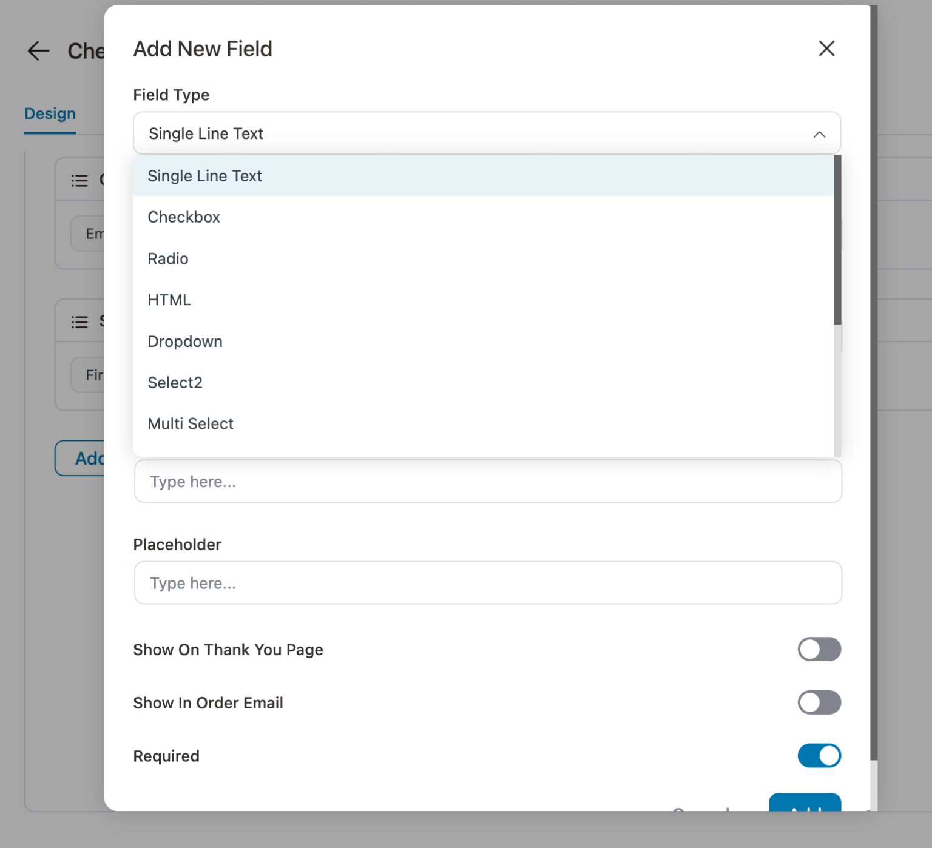Click the drag handle icon beside the Email section
Image resolution: width=932 pixels, height=848 pixels.
(79, 180)
